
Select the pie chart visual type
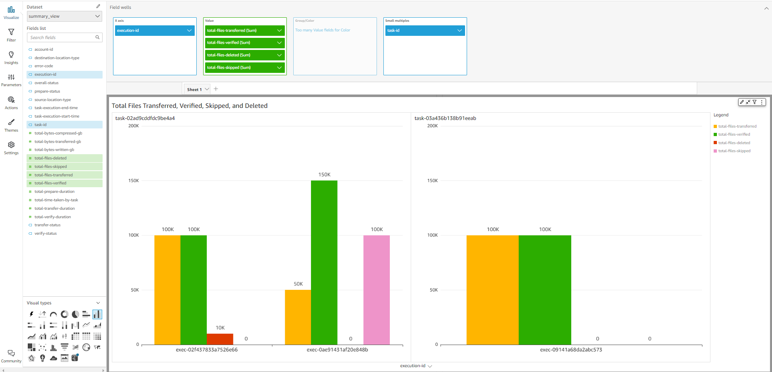point(75,314)
